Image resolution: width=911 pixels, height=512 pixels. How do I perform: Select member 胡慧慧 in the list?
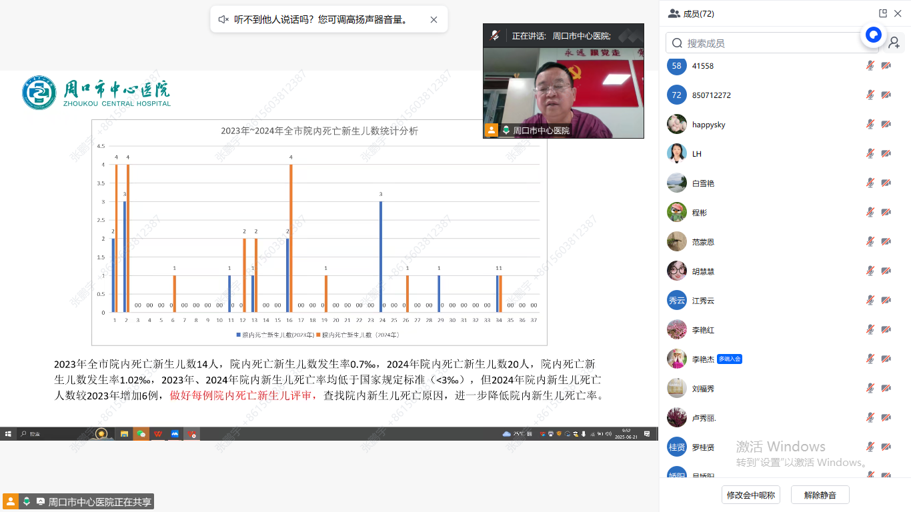pyautogui.click(x=784, y=271)
